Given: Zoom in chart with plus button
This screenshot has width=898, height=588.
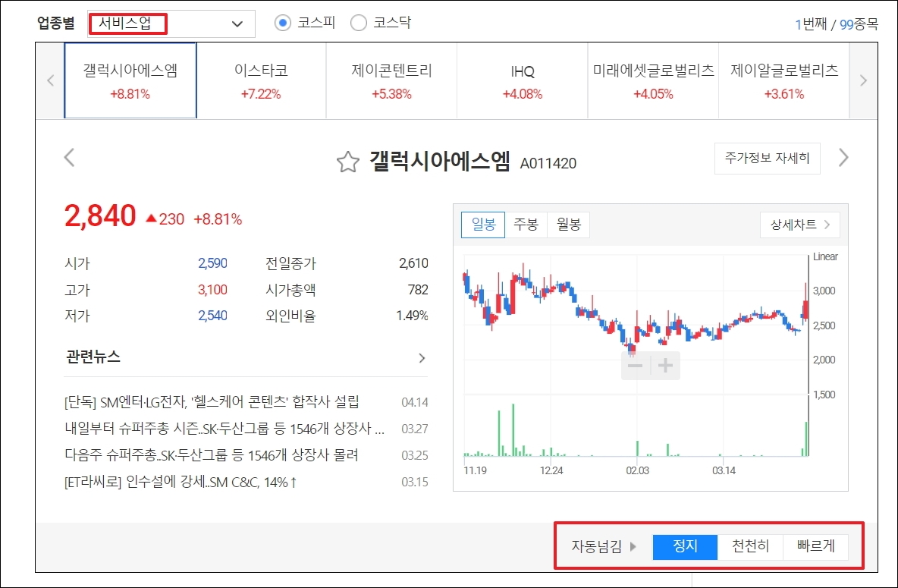Looking at the screenshot, I should tap(665, 366).
